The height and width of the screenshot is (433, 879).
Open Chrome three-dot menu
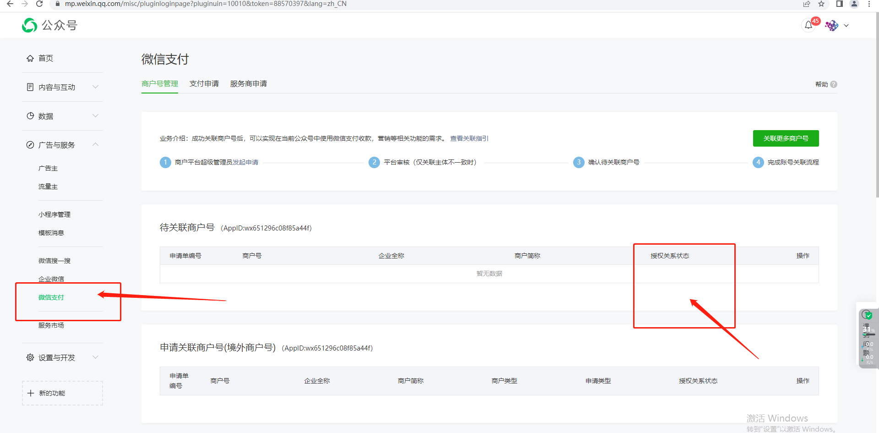tap(869, 4)
